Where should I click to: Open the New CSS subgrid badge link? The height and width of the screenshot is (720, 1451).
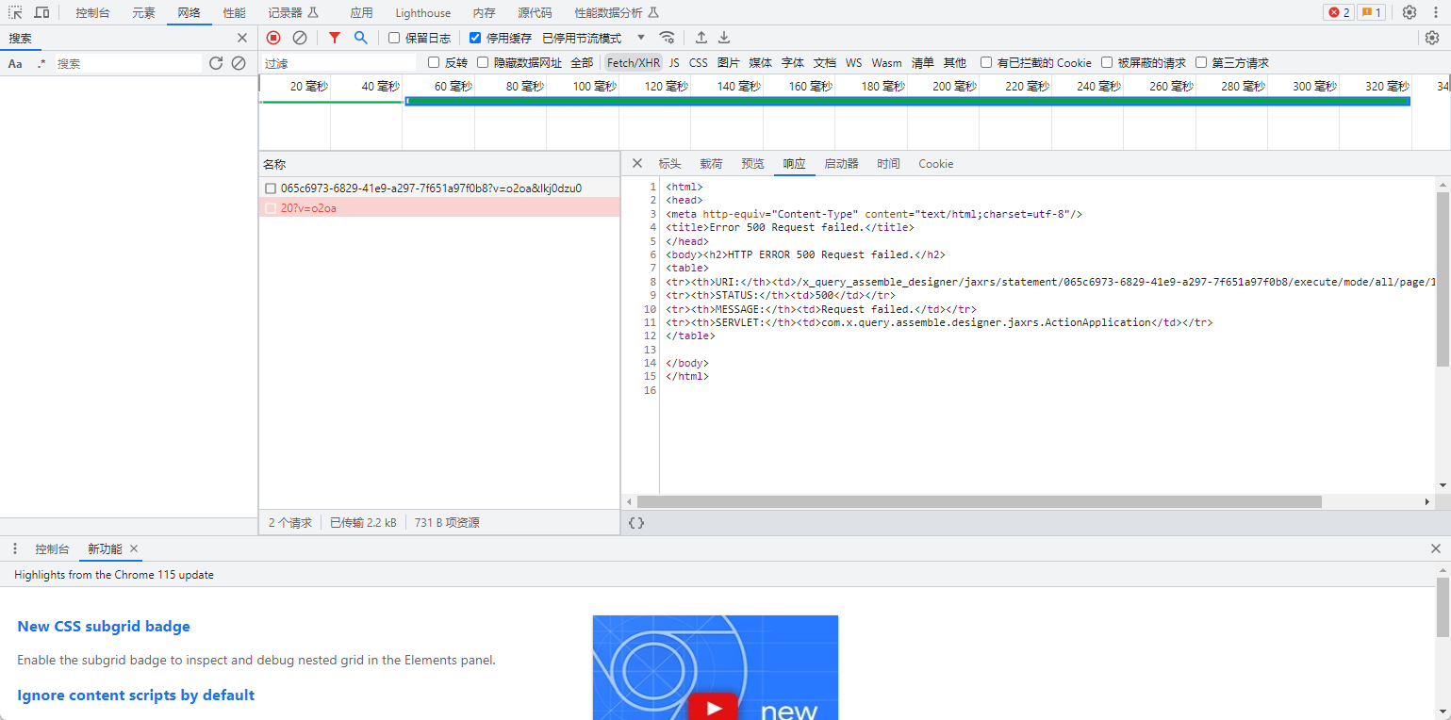pos(104,627)
